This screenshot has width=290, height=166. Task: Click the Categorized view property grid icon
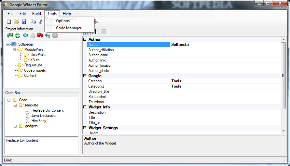point(87,33)
